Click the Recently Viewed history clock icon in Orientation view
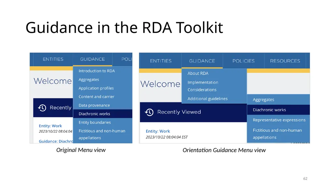The height and width of the screenshot is (187, 333). pos(149,112)
